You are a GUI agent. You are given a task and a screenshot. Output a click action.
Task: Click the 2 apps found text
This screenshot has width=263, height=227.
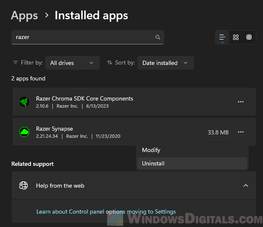28,78
